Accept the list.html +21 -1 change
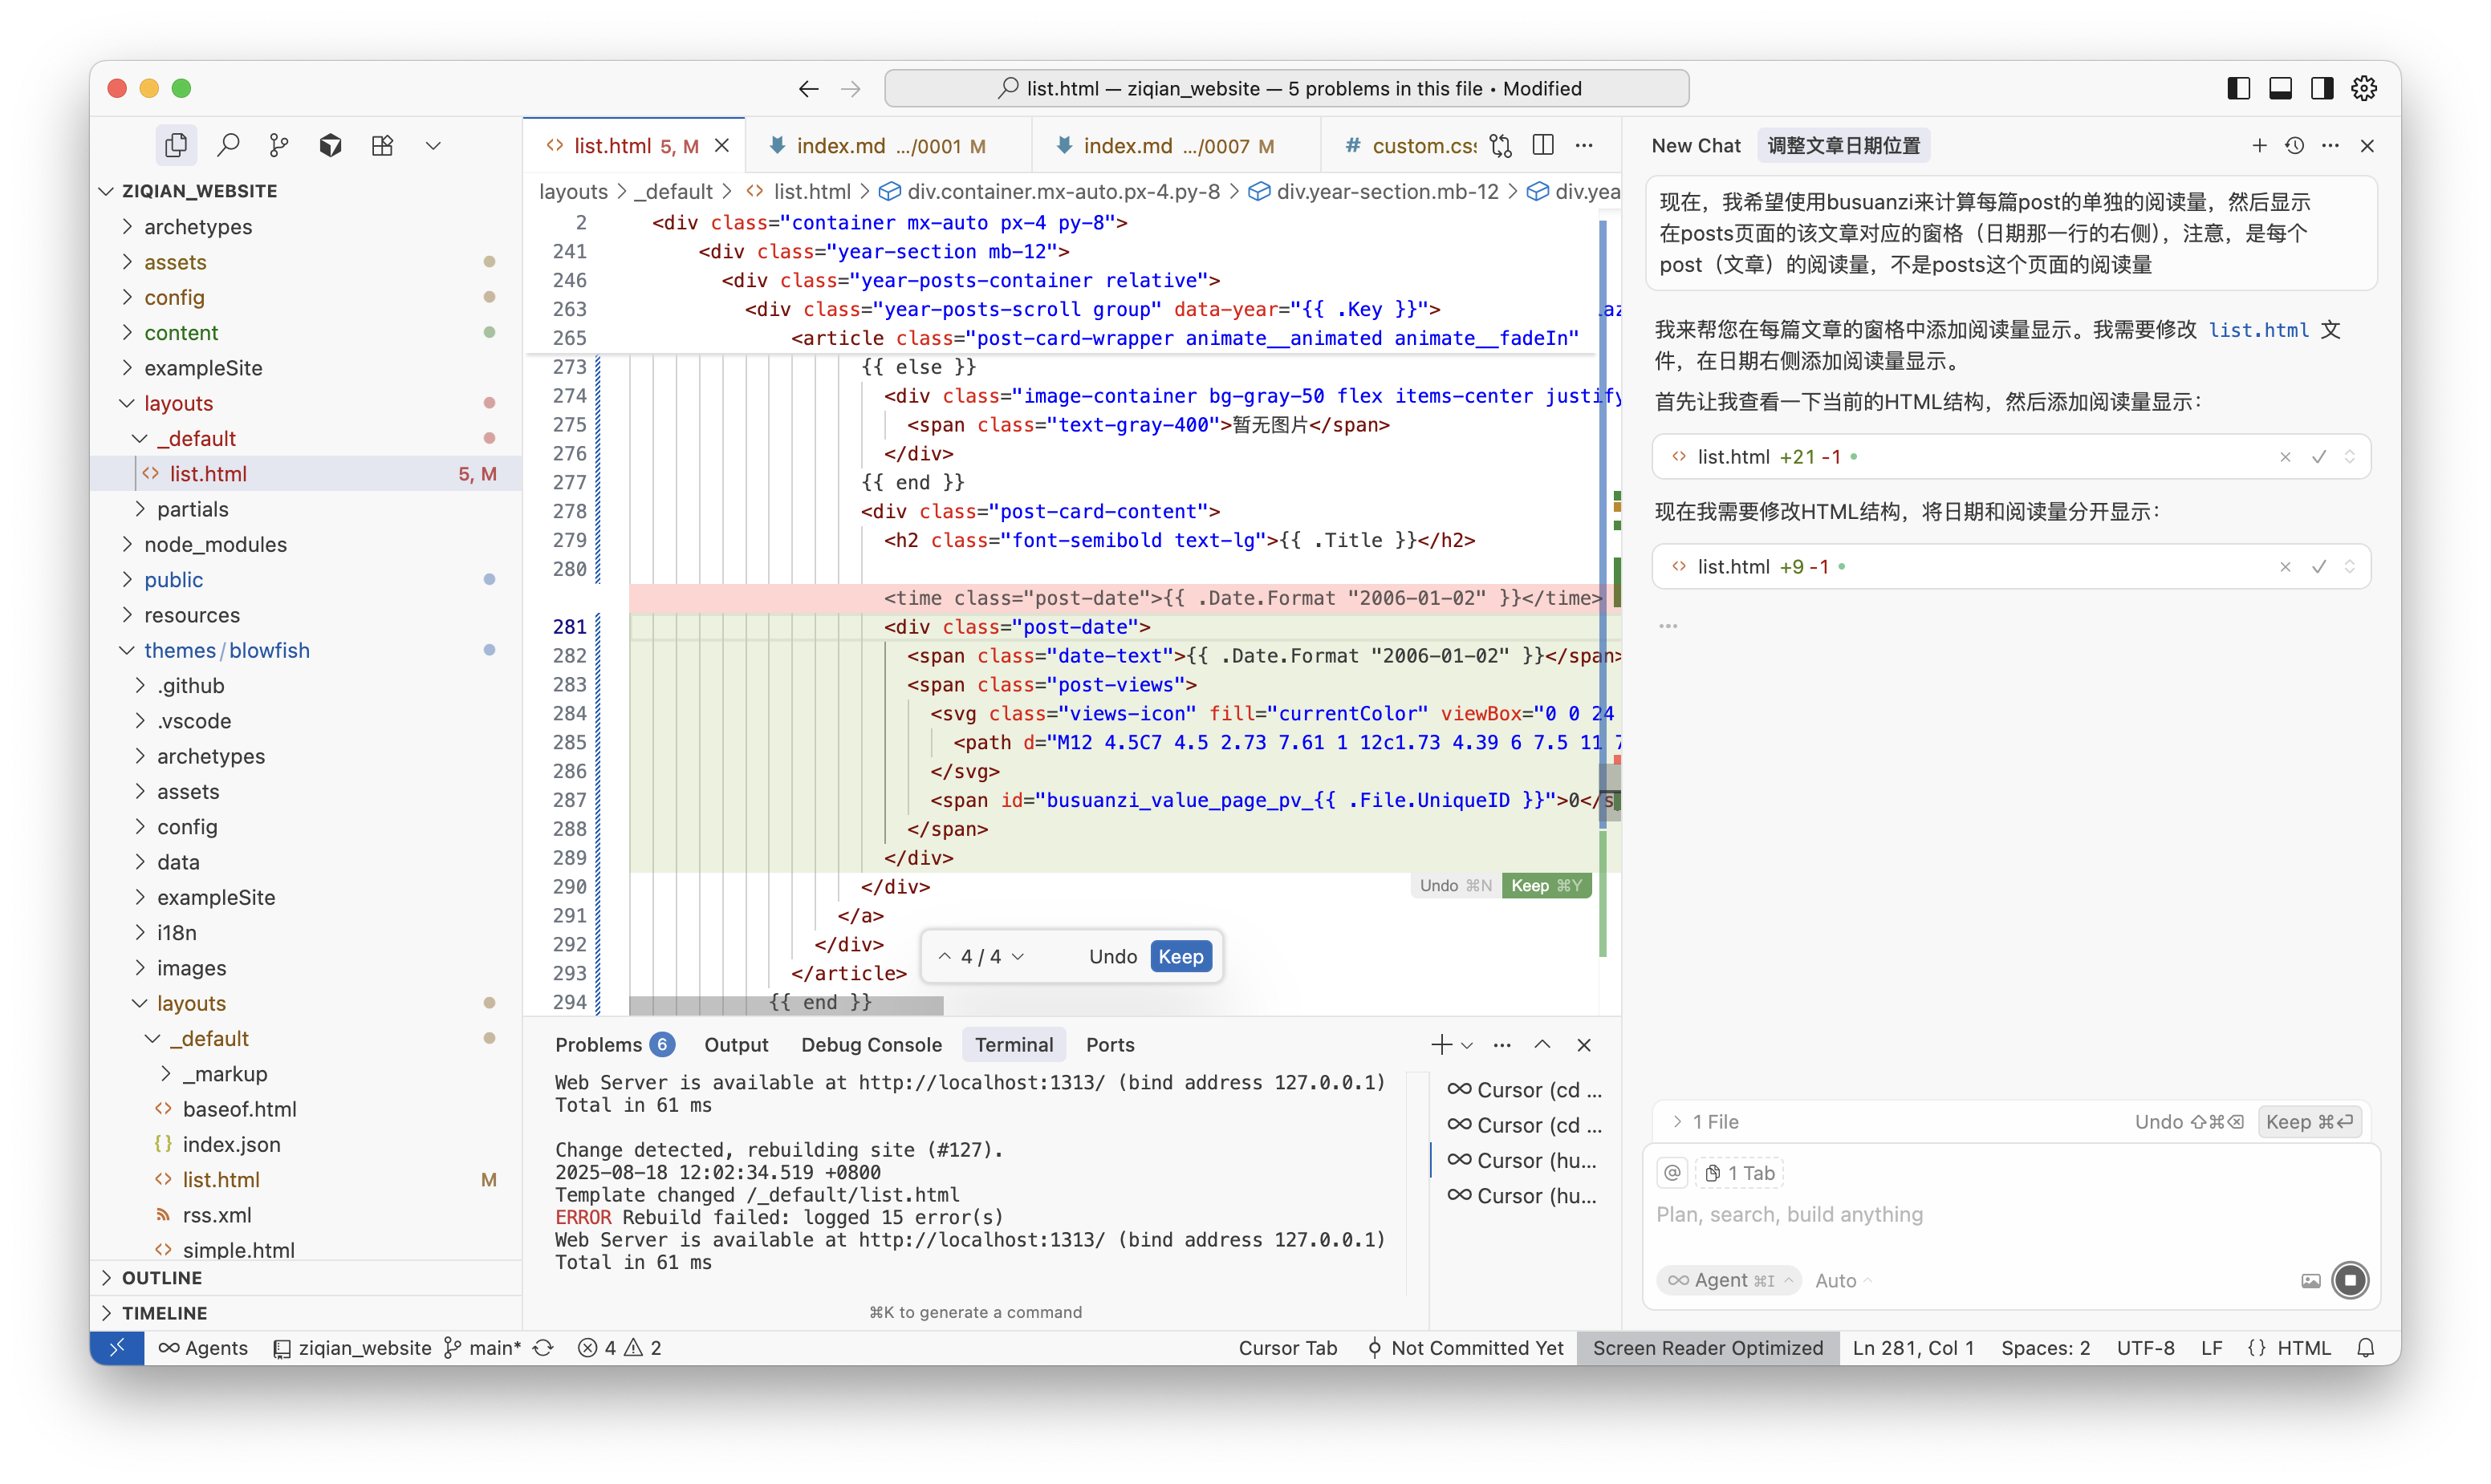Screen dimensions: 2491x1484 pyautogui.click(x=2319, y=458)
